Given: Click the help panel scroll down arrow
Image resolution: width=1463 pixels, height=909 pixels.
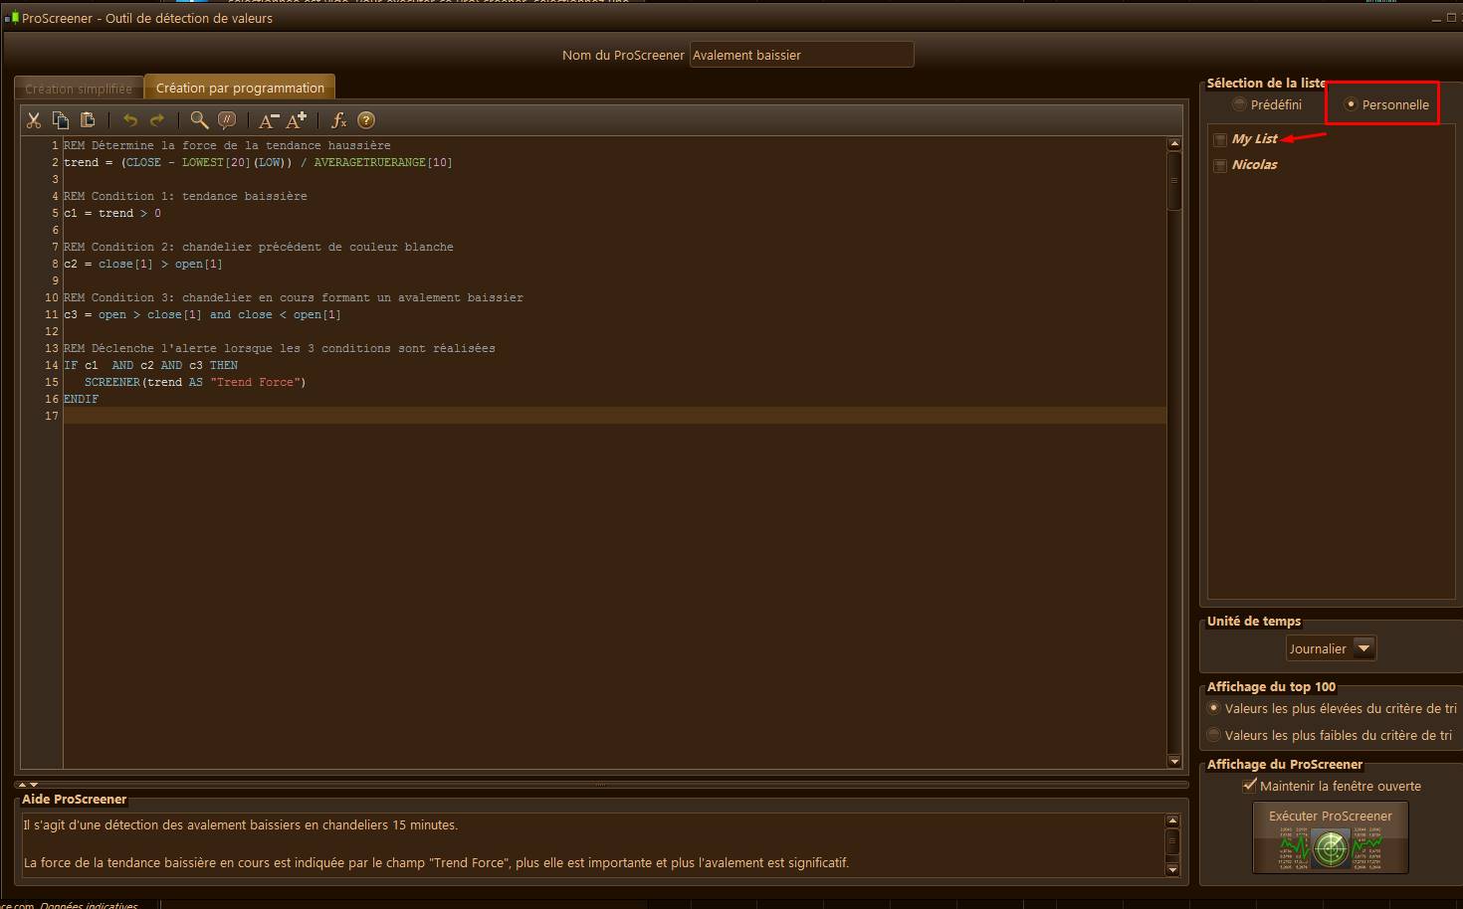Looking at the screenshot, I should 1172,869.
